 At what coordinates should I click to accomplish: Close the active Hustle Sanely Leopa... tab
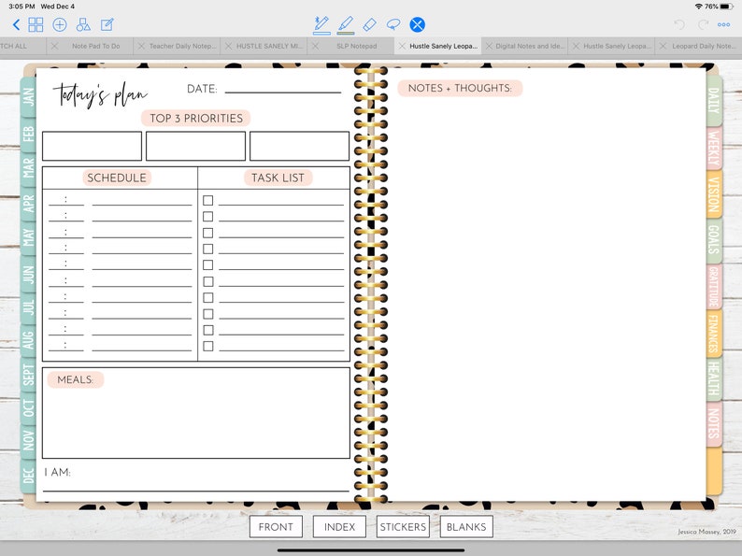tap(402, 46)
